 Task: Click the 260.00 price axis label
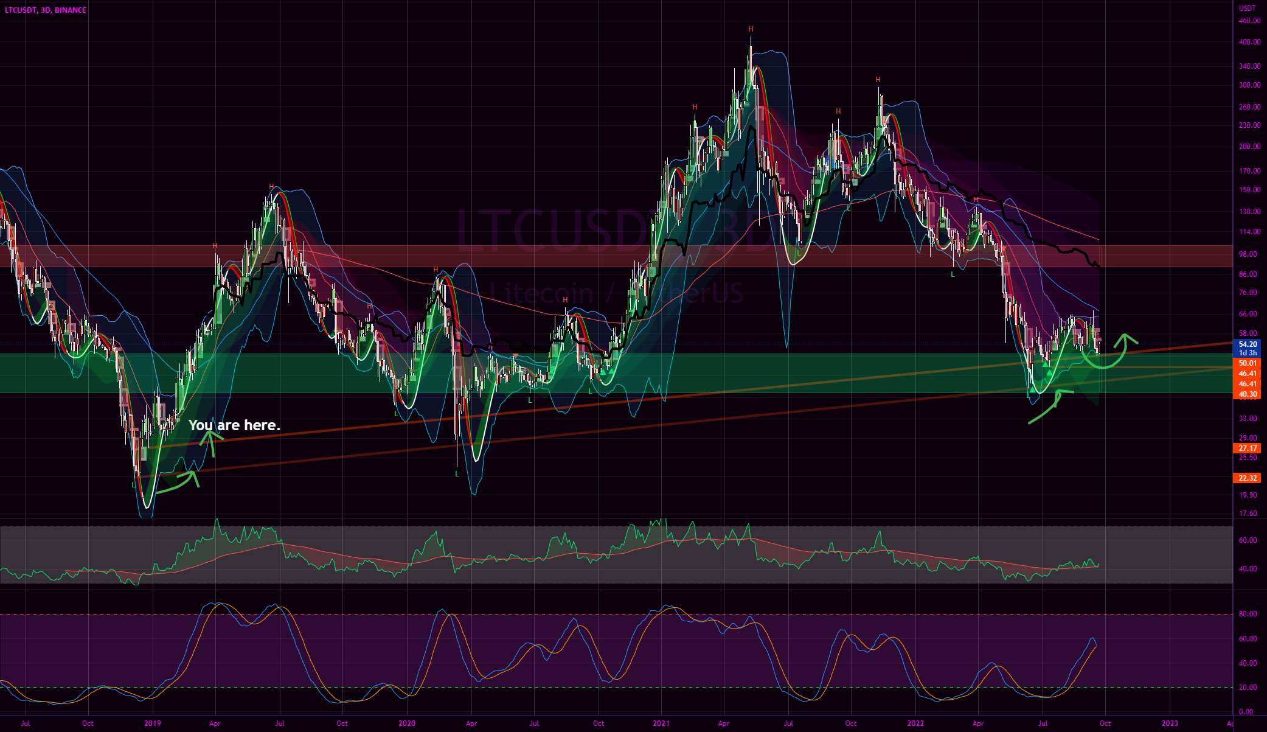pos(1249,107)
